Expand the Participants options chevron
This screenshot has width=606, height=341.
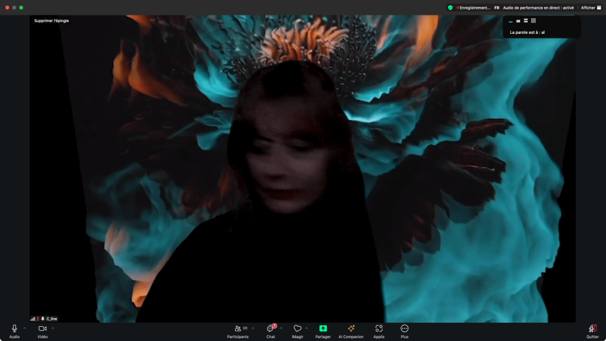[x=253, y=328]
